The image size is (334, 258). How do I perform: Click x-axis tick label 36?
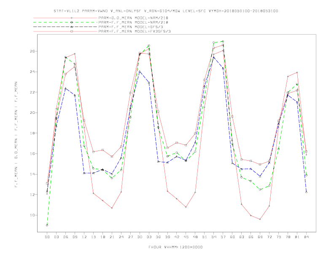click(158, 237)
